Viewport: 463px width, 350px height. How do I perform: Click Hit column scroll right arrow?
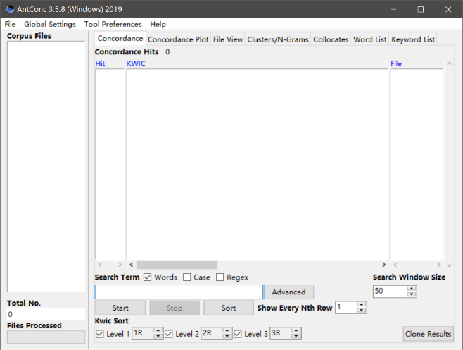[120, 265]
